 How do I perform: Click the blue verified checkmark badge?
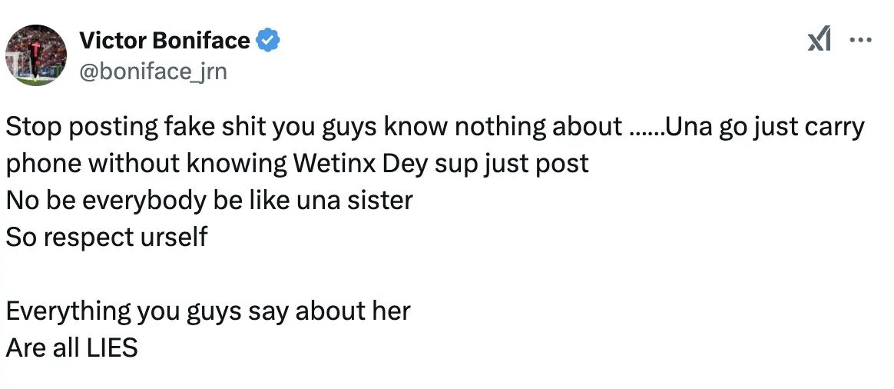267,40
